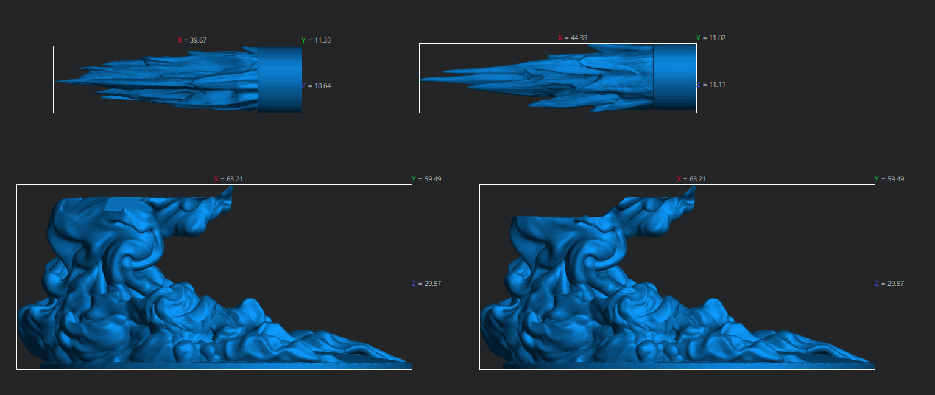Screen dimensions: 935x395
Task: Select the cylinder base of the 44.33 flame model
Action: (x=675, y=77)
